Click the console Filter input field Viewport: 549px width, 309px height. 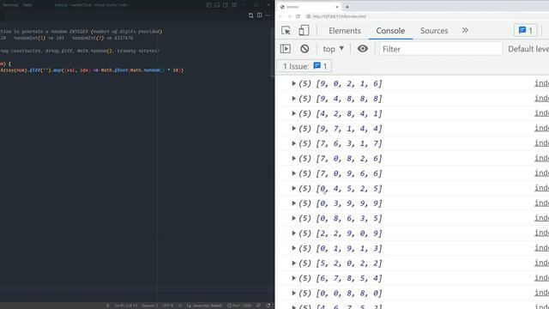[440, 49]
